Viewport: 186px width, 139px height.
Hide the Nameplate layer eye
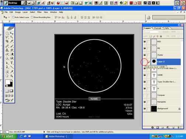click(x=145, y=102)
